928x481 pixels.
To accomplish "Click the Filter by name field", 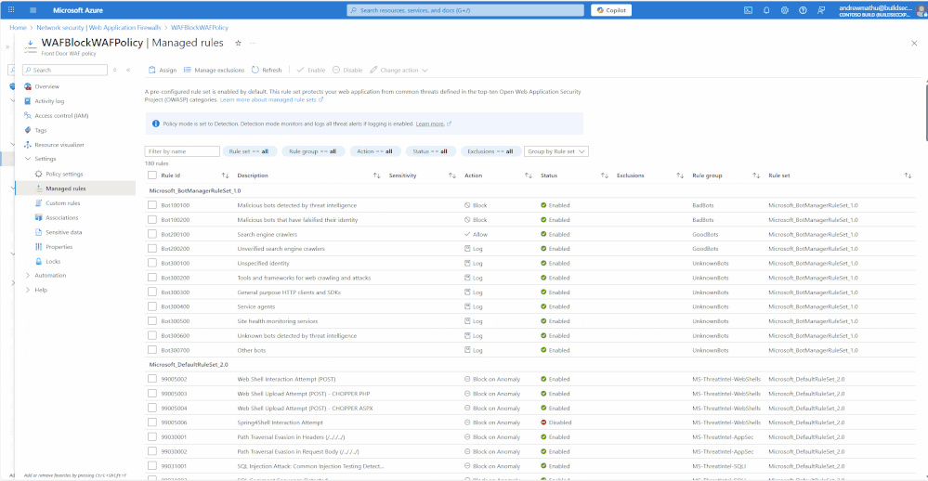I will pos(182,151).
